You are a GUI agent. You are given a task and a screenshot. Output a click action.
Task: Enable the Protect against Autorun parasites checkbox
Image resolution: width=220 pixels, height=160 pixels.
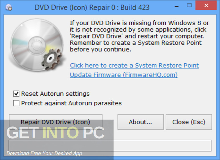click(x=16, y=103)
